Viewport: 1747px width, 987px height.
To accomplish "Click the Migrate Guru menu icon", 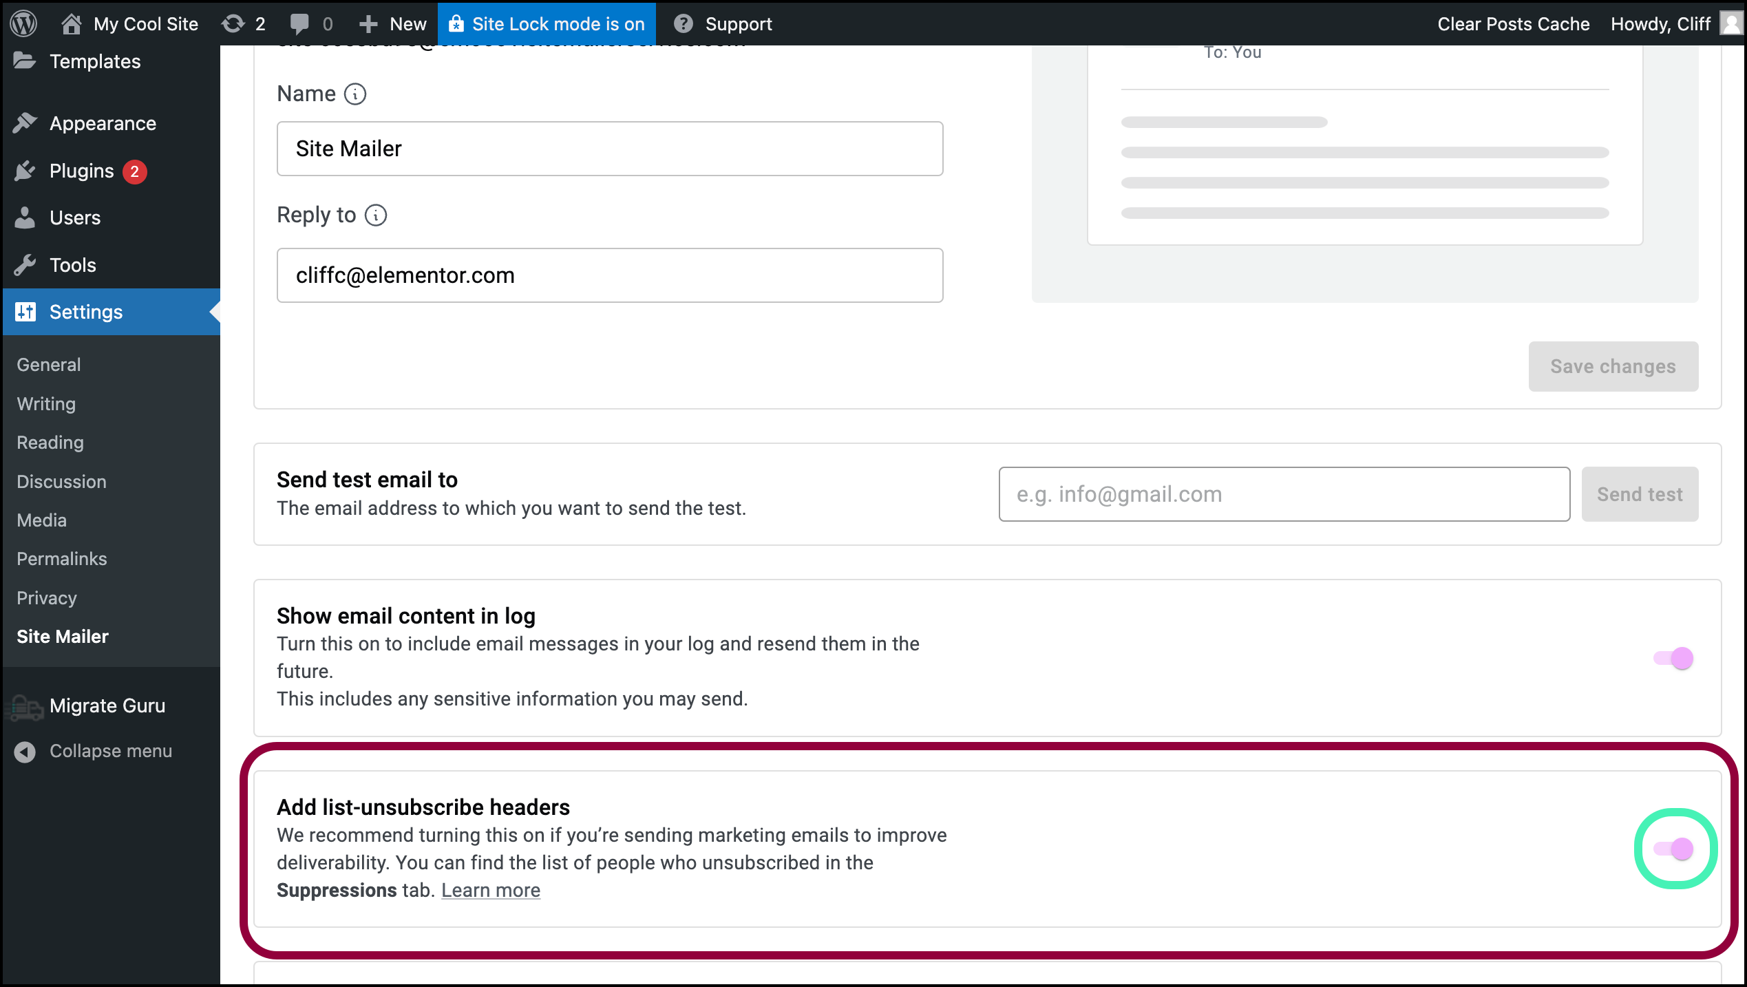I will (x=24, y=704).
